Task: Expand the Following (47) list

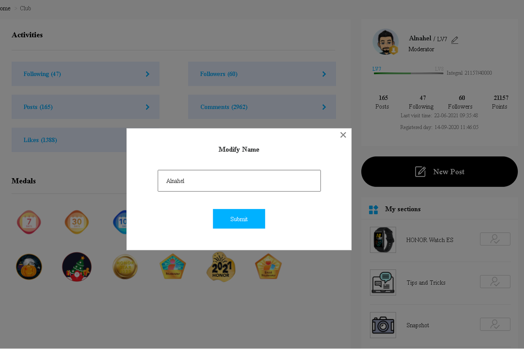Action: (86, 74)
